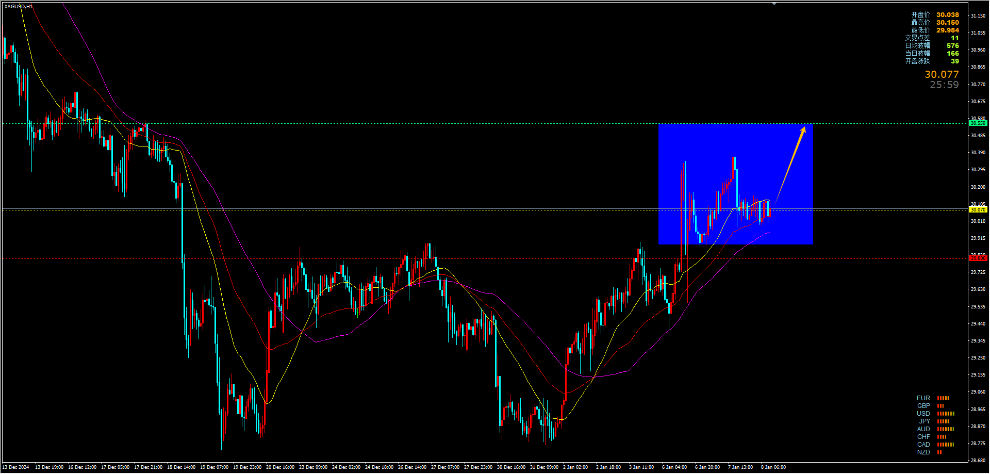Click the 2 Jan 18:00 time axis label
The height and width of the screenshot is (474, 990).
click(608, 467)
